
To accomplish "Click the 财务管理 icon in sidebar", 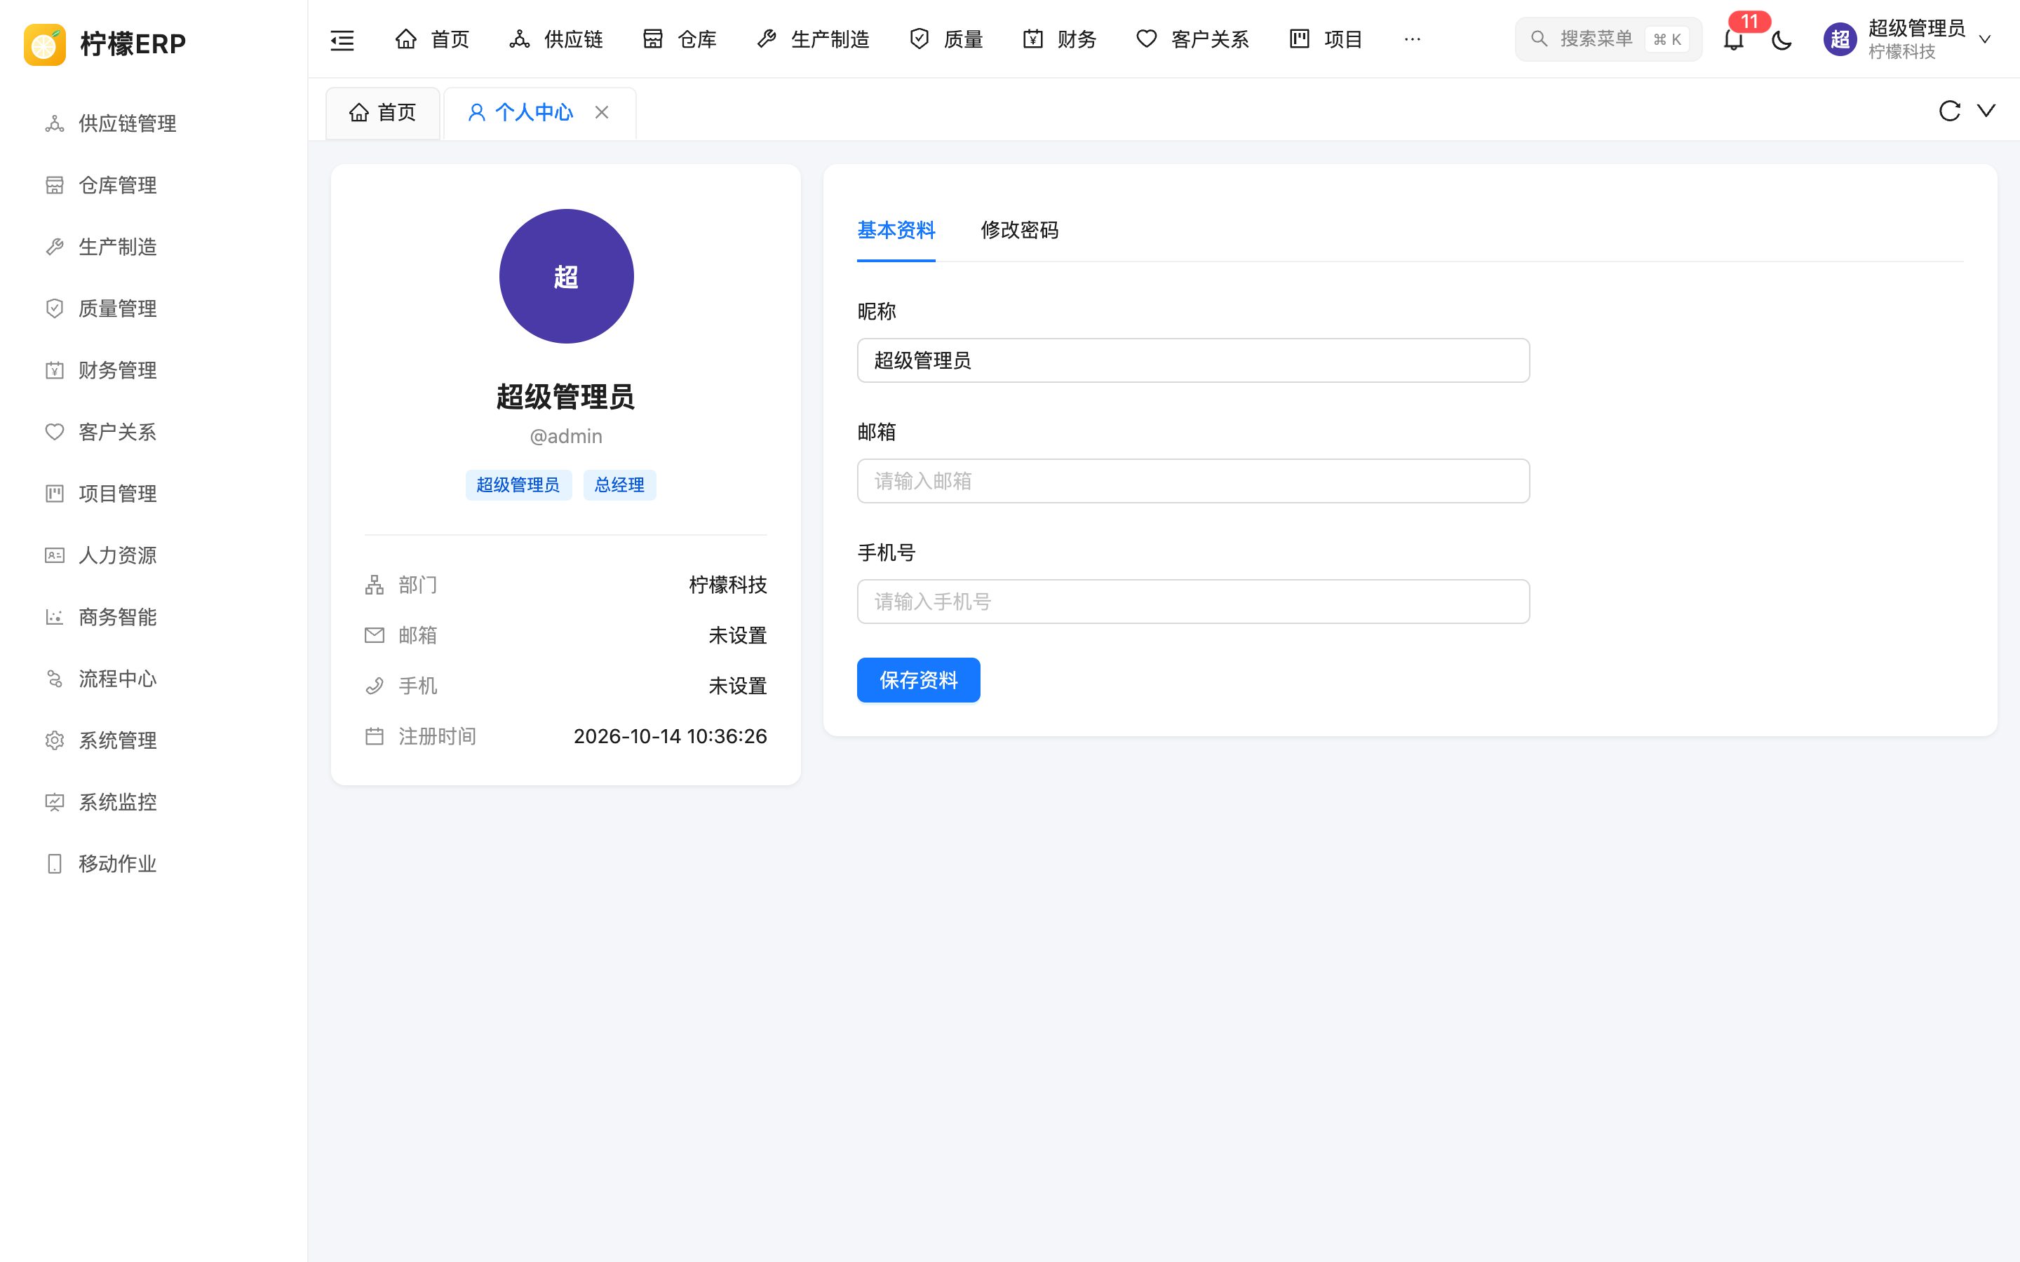I will [54, 371].
